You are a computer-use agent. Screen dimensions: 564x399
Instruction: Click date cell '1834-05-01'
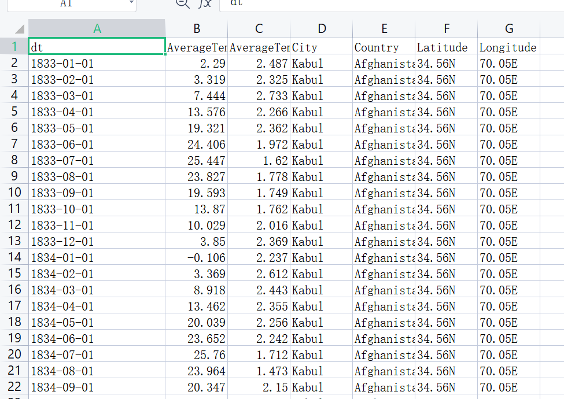point(97,322)
